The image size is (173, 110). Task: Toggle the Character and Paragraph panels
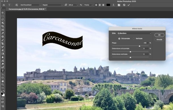point(119,5)
